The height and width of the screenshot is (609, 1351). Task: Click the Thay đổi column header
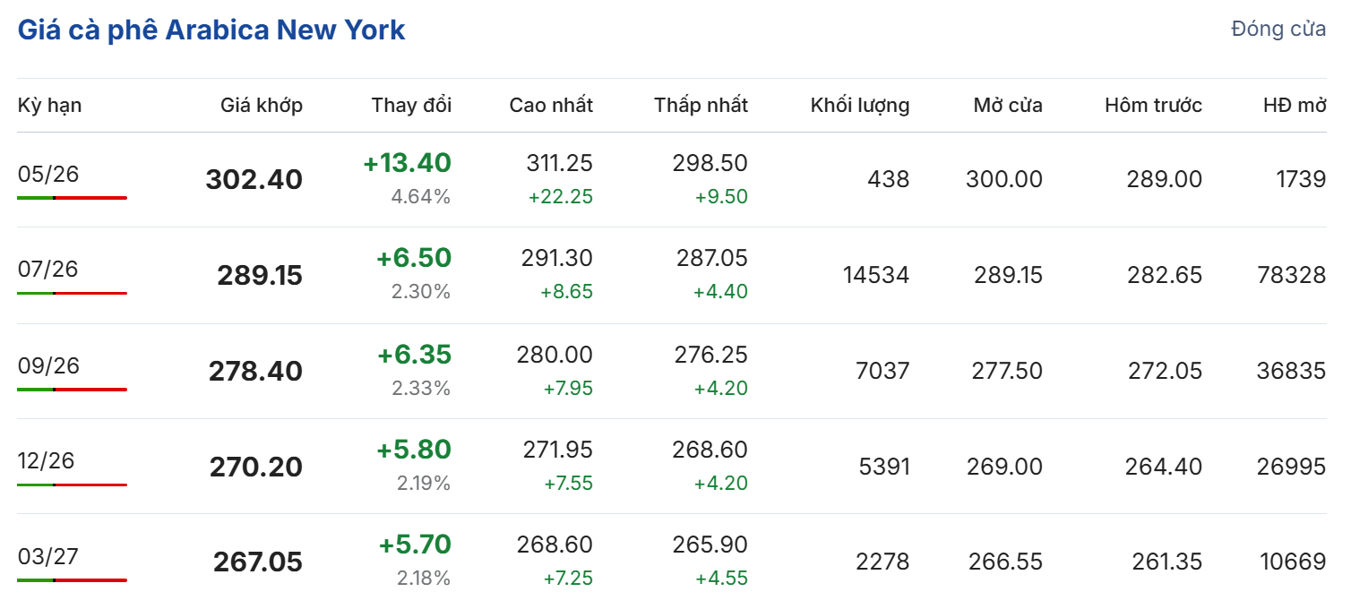point(411,105)
